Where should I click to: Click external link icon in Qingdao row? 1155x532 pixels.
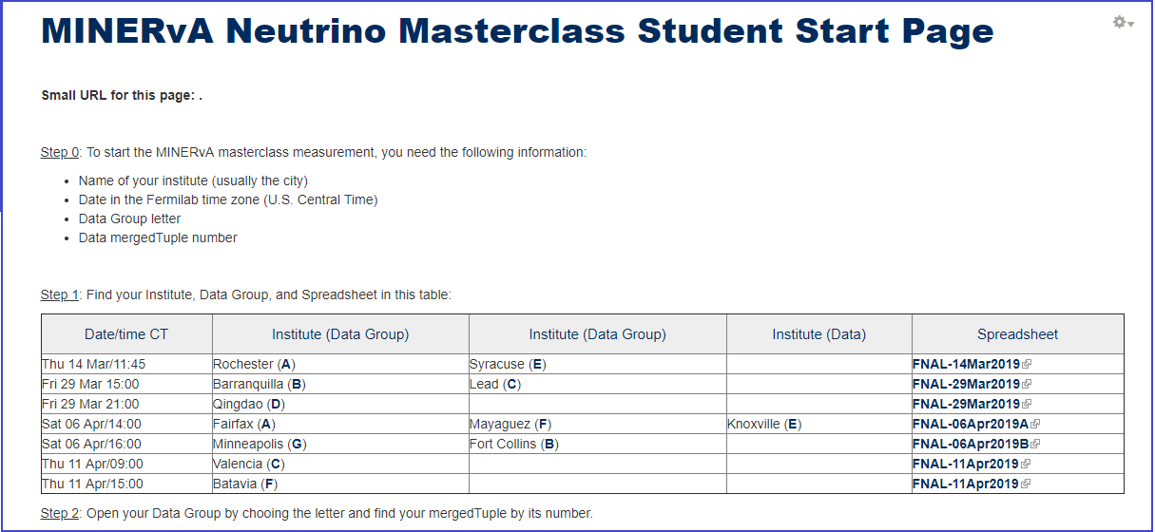(x=1027, y=404)
